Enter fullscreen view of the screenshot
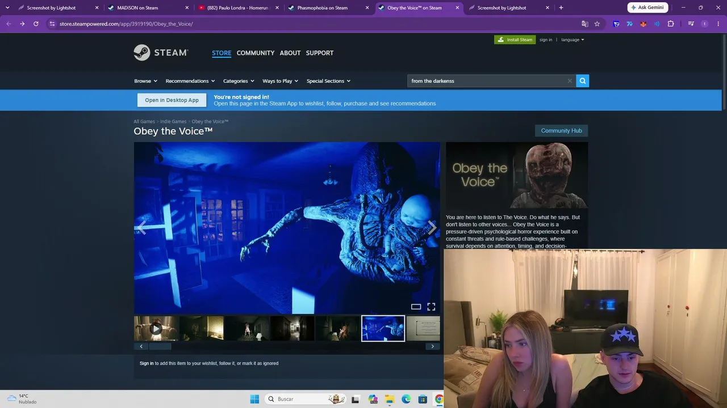The height and width of the screenshot is (408, 727). 431,307
